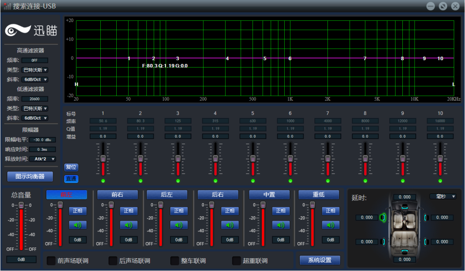This screenshot has width=465, height=271.
Task: Click the 响应时间 0.3ms field
Action: pos(42,150)
